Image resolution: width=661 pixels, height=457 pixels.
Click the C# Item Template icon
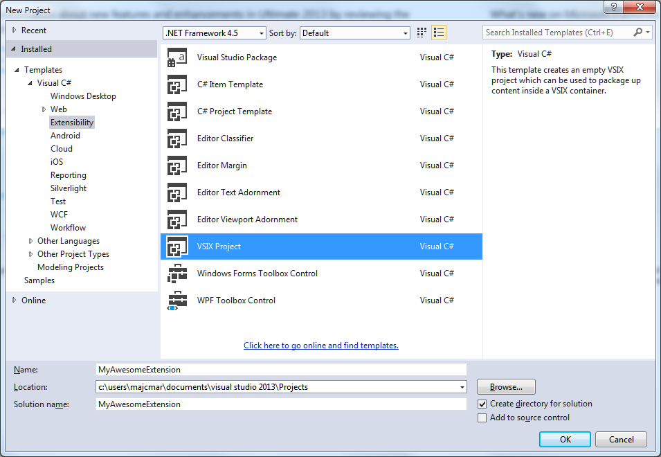point(177,84)
